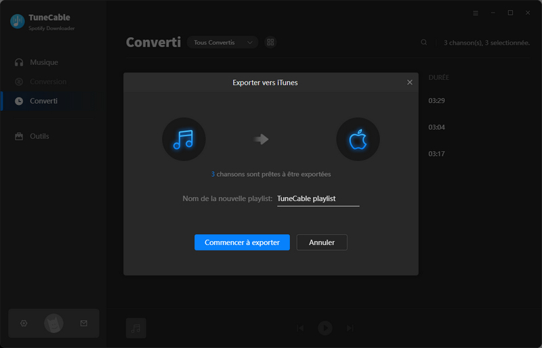Expand the Tous Convertis dropdown
542x348 pixels.
[x=222, y=42]
